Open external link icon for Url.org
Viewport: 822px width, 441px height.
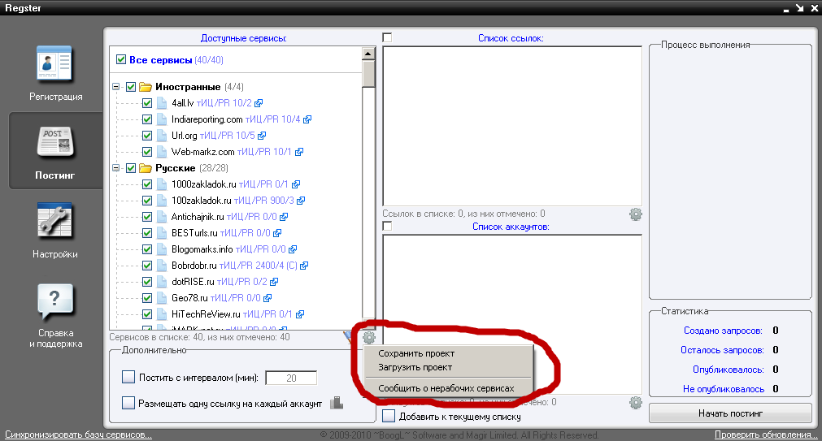(x=262, y=136)
